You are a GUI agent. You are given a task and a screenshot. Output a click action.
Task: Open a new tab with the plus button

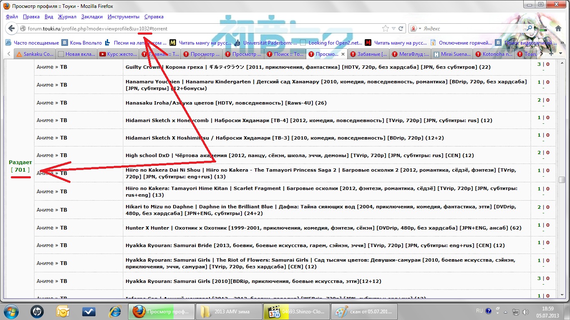coord(551,54)
